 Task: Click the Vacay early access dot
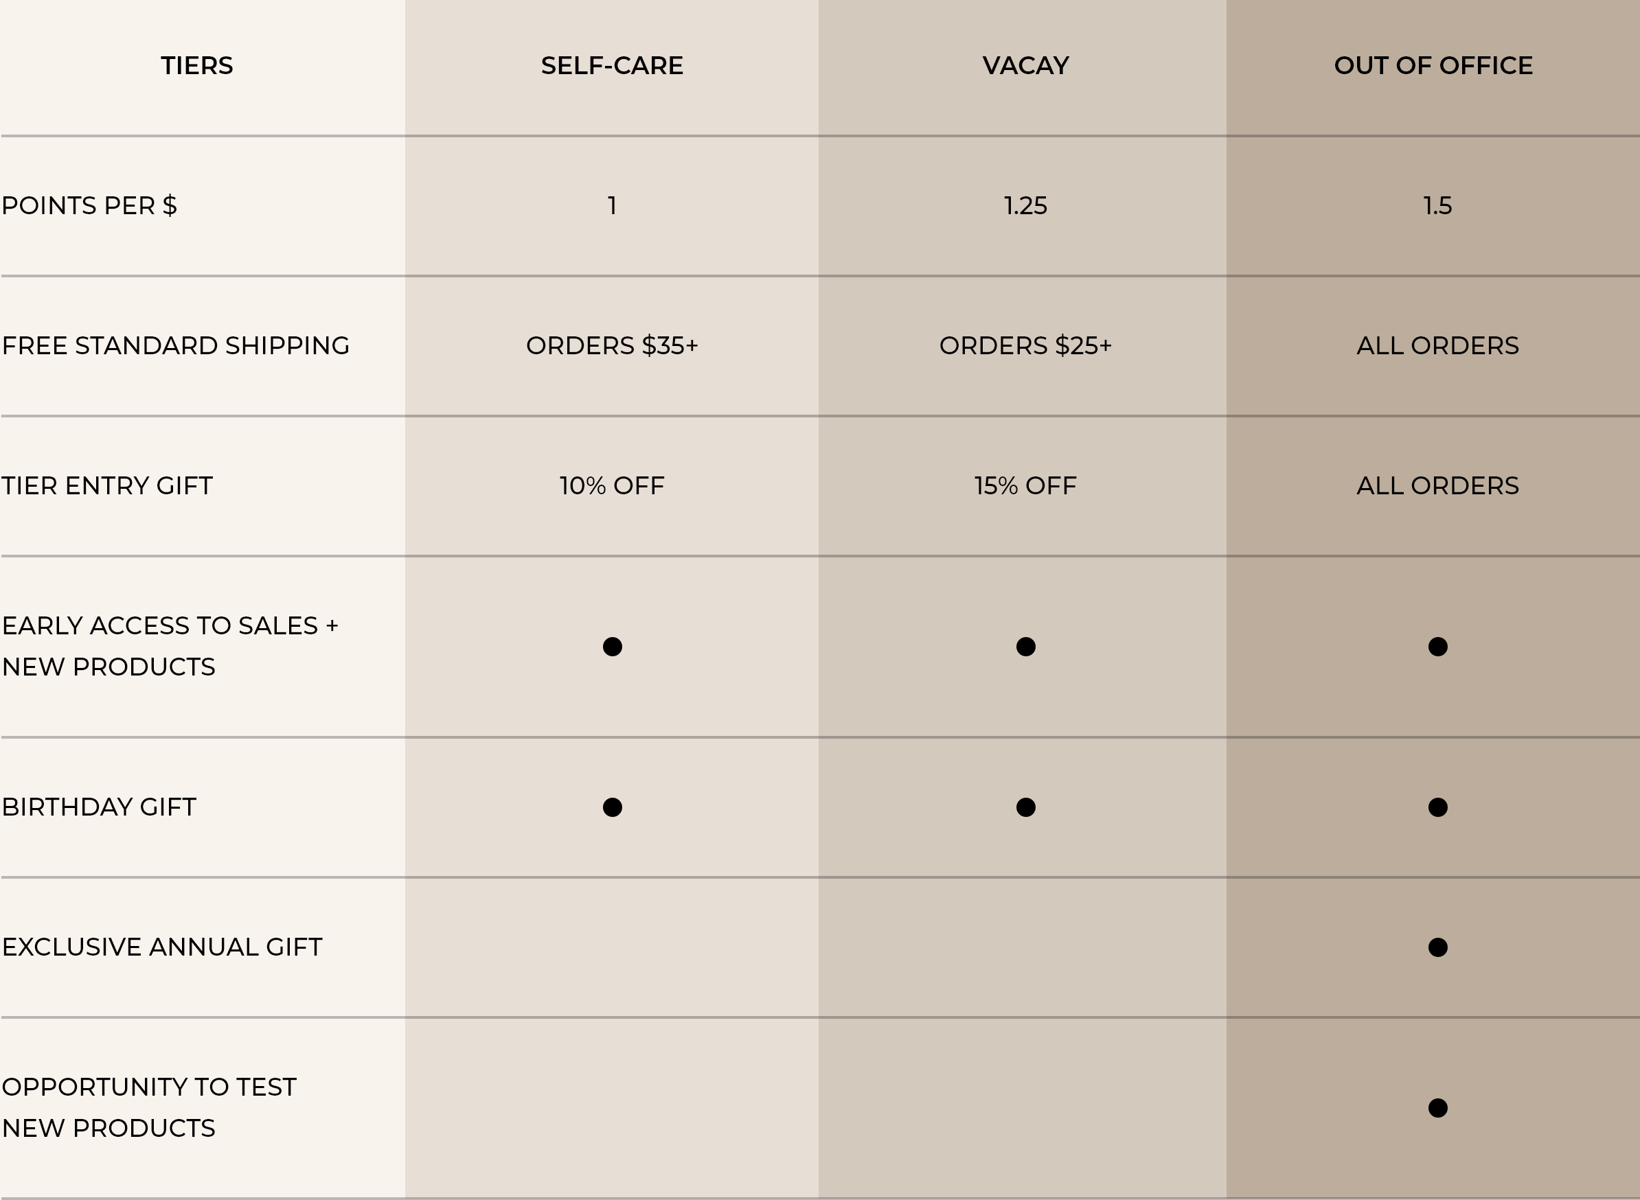point(1026,647)
